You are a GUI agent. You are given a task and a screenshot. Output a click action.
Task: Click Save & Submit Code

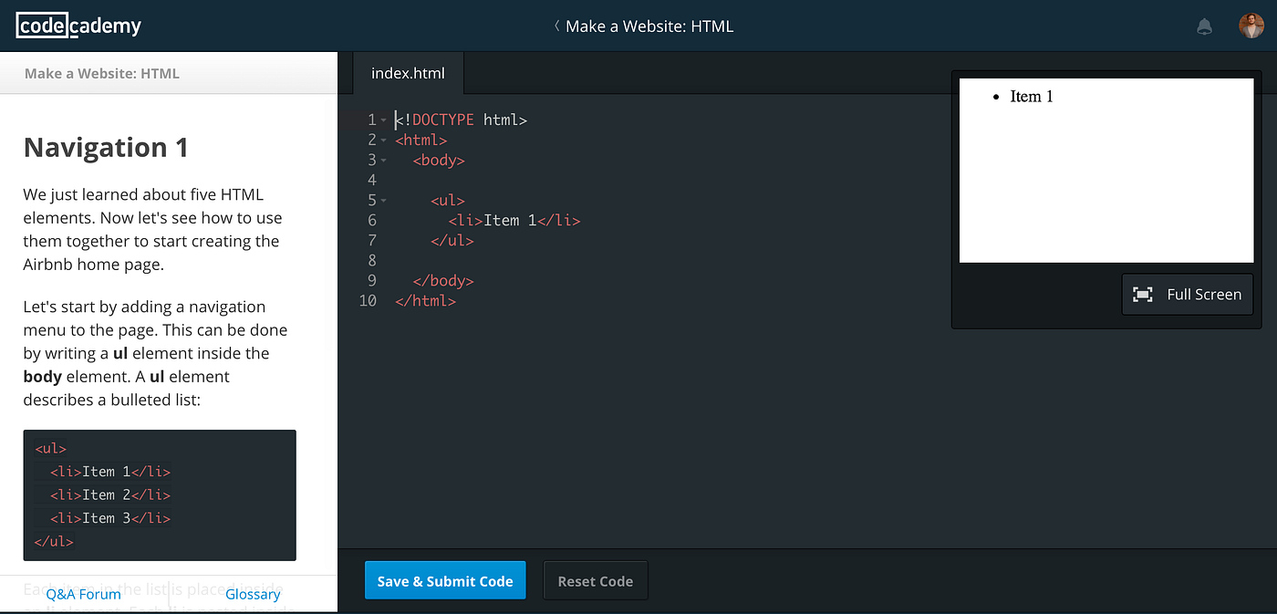[445, 580]
